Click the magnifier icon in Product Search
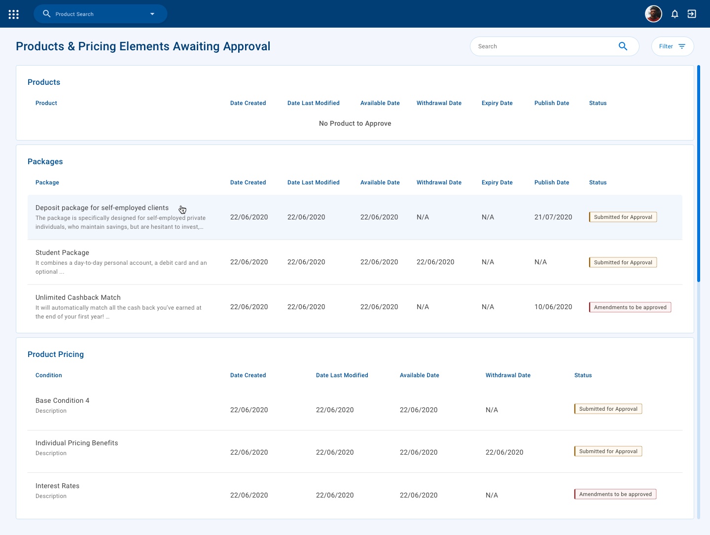Viewport: 710px width, 535px height. click(47, 14)
